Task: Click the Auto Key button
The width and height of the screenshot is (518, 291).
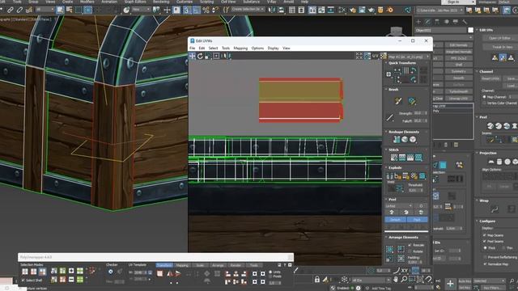Action: tap(465, 281)
